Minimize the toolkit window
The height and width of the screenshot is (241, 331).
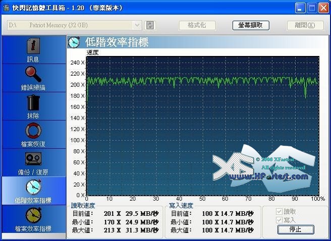(x=301, y=8)
